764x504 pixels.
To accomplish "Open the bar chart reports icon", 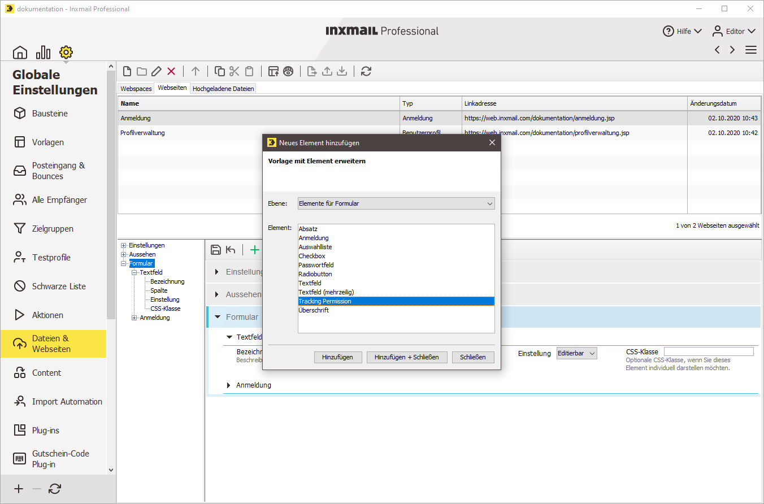I will (x=43, y=53).
